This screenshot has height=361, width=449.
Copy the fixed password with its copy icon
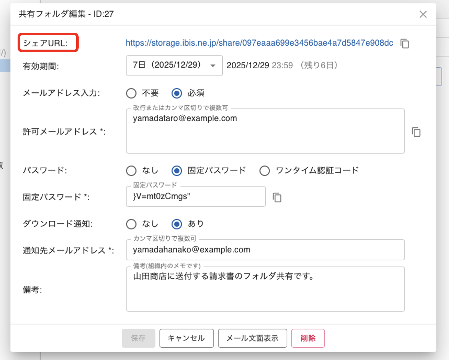point(277,197)
